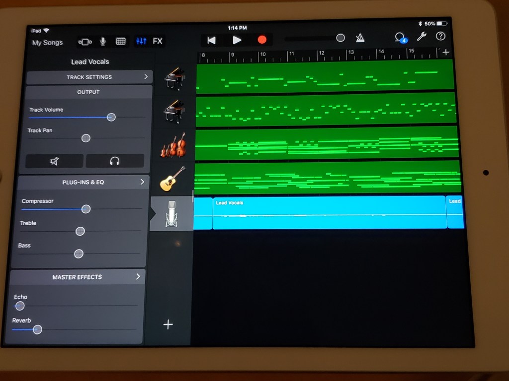
Task: Select the acoustic guitar track icon
Action: [172, 179]
